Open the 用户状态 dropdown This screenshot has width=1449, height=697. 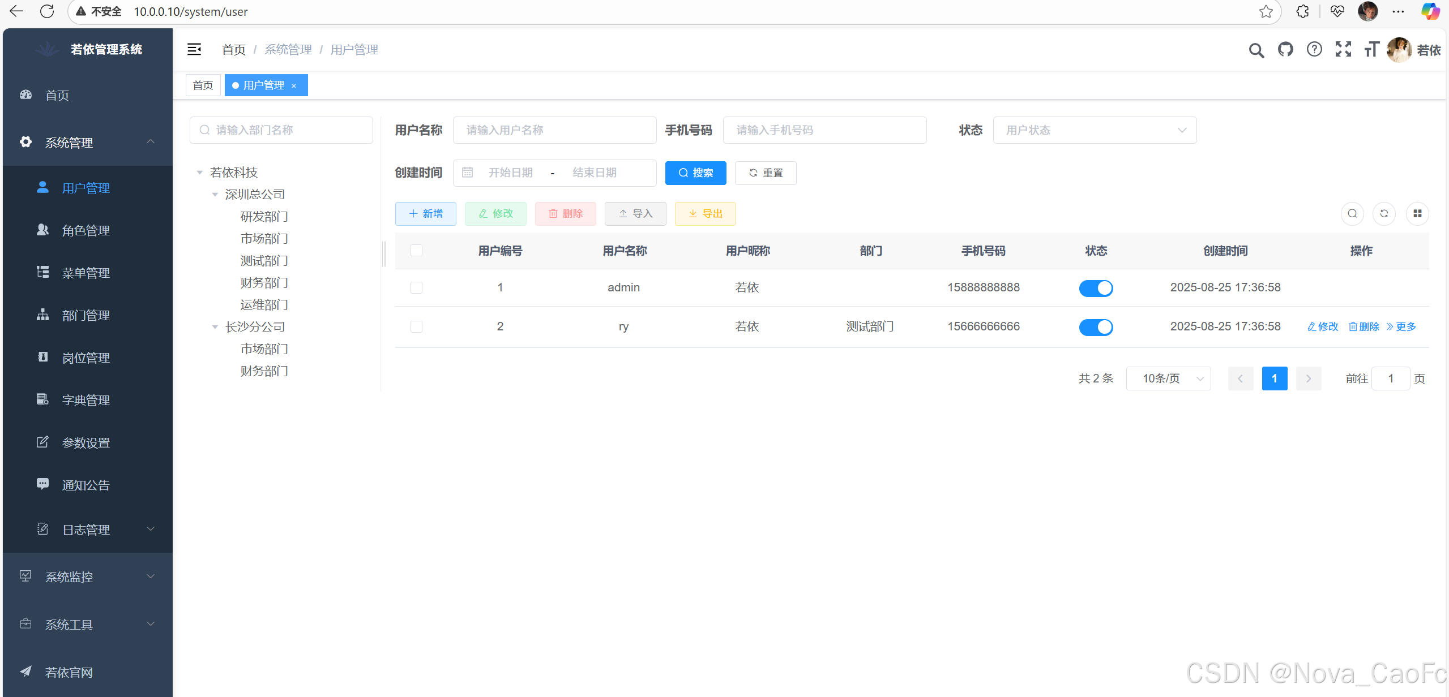pyautogui.click(x=1095, y=130)
